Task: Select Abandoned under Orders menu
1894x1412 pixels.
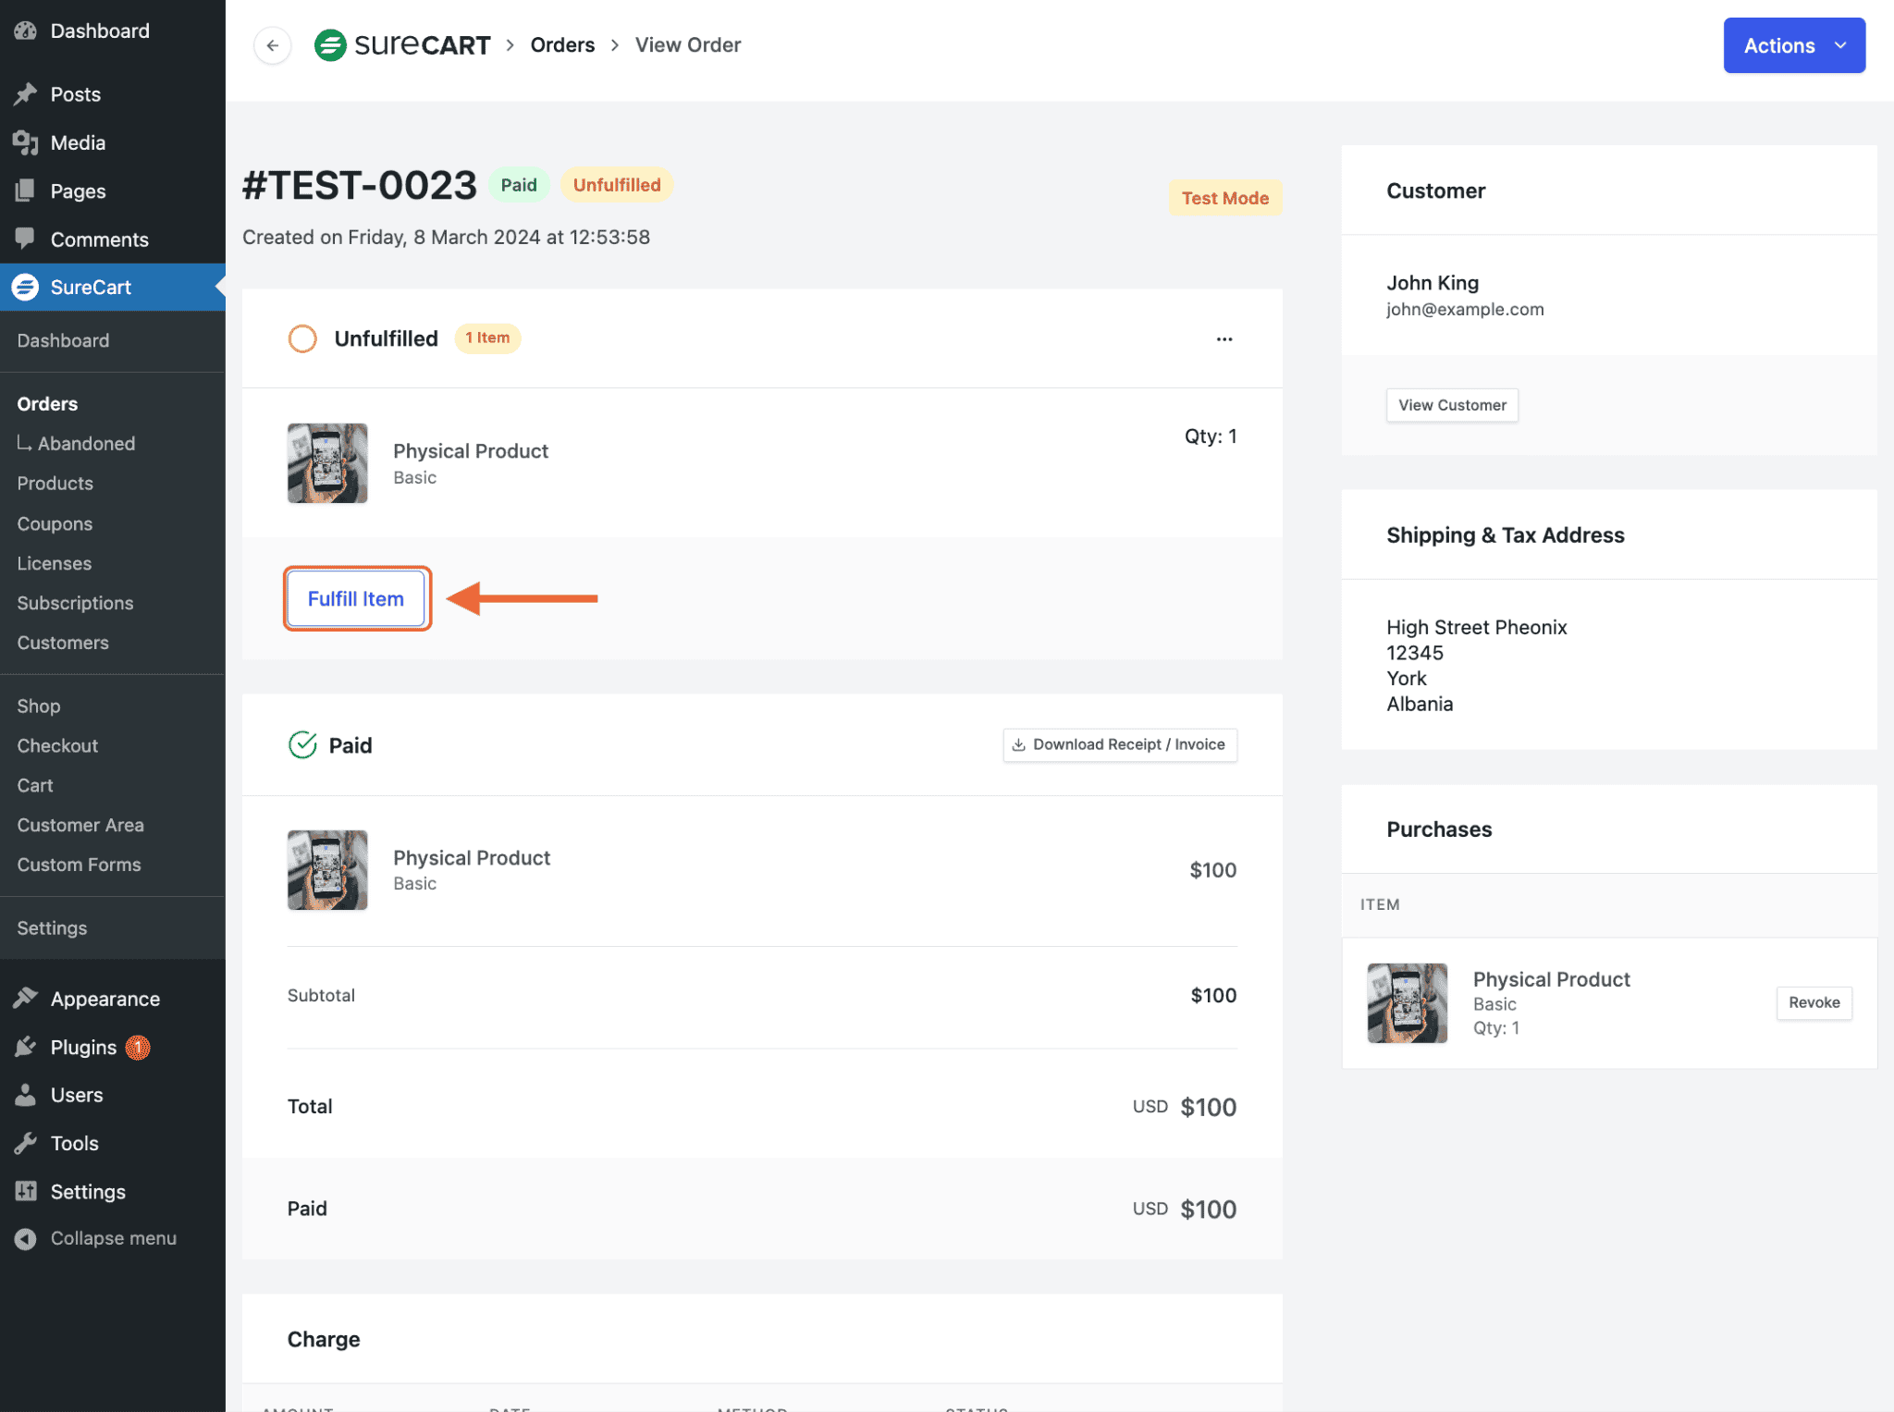Action: pos(86,444)
